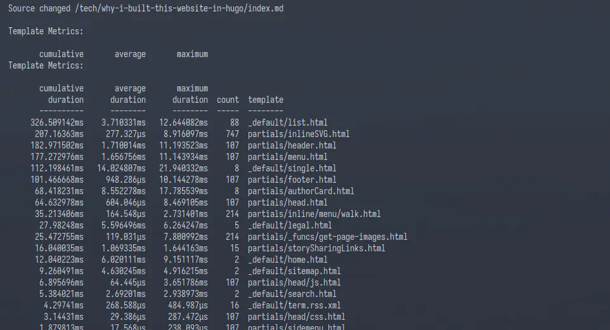Click maximum duration value 11.193523ms
The height and width of the screenshot is (330, 610).
pos(184,145)
